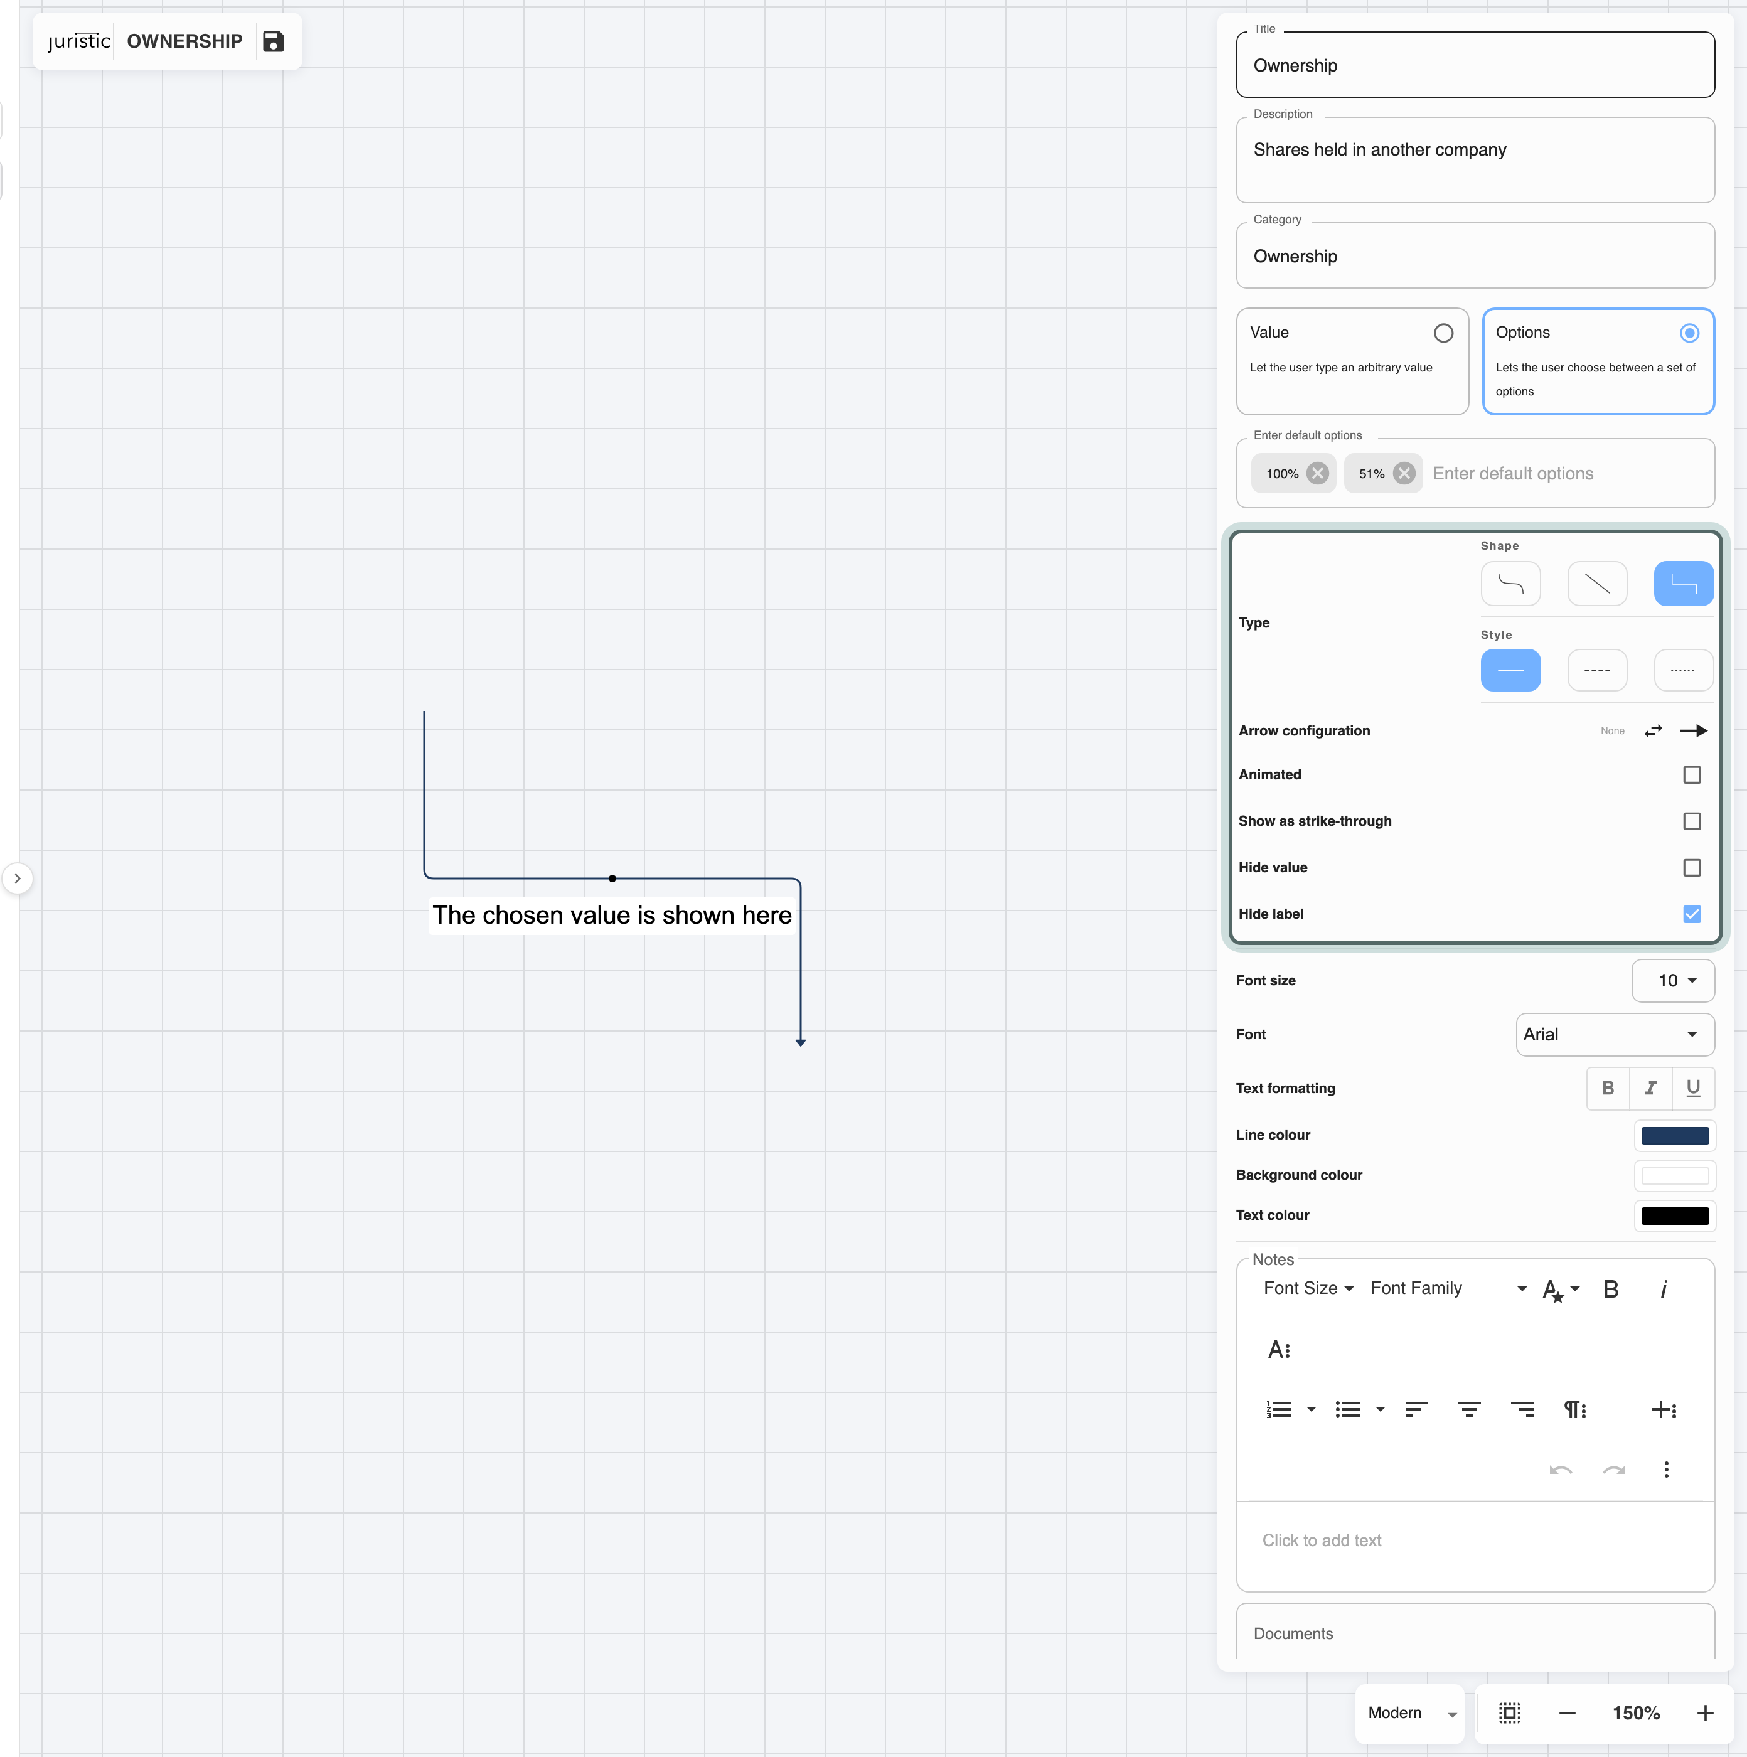Screen dimensions: 1747x1757
Task: Select bidirectional arrow configuration
Action: tap(1654, 731)
